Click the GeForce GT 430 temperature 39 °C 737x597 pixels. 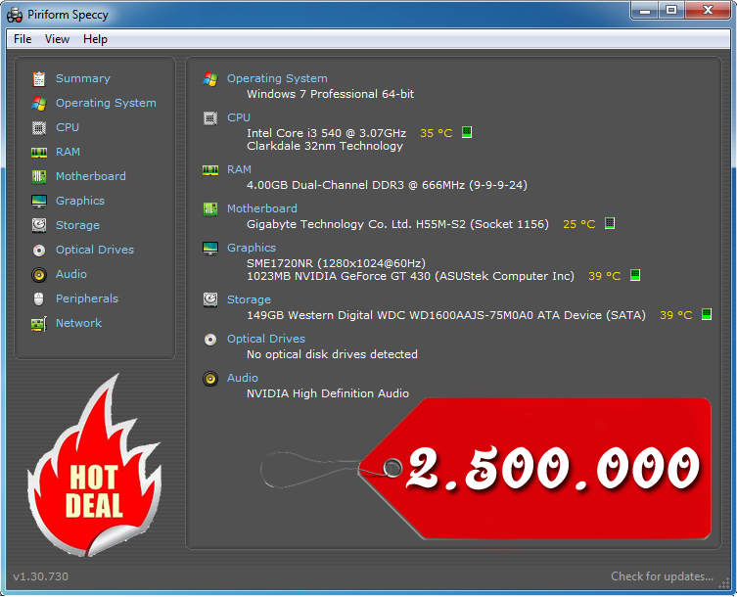coord(604,276)
